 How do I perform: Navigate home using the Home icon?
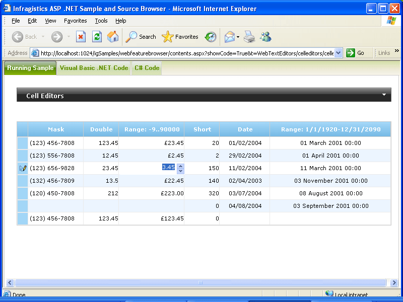113,37
